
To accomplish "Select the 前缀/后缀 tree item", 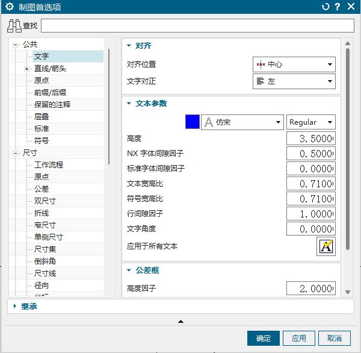I will [50, 92].
